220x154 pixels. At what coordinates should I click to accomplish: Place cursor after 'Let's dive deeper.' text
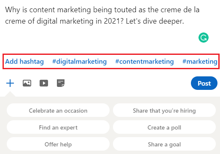[184, 21]
